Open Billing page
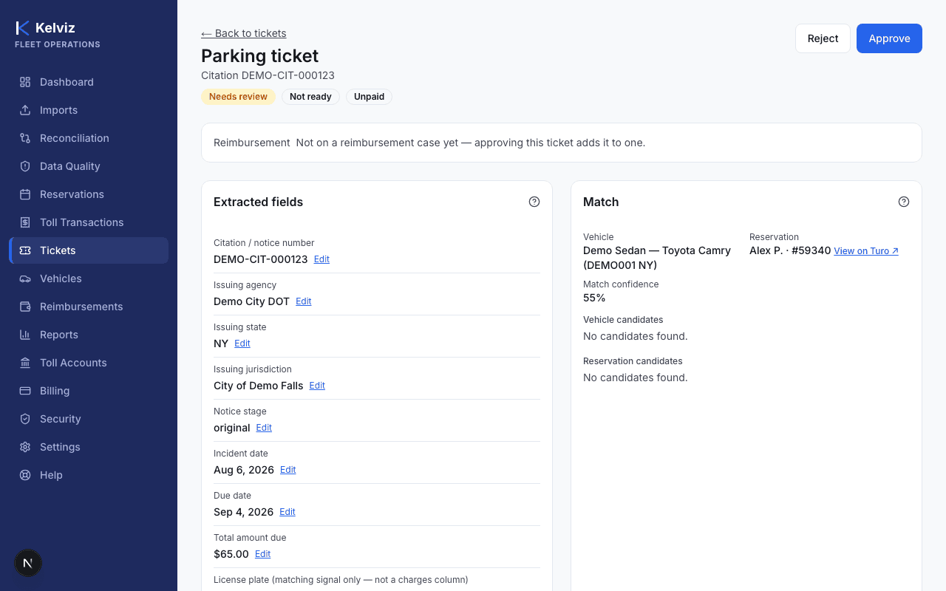 89,391
